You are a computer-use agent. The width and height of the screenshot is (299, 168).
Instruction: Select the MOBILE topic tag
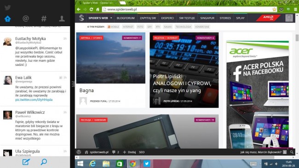pos(113,27)
